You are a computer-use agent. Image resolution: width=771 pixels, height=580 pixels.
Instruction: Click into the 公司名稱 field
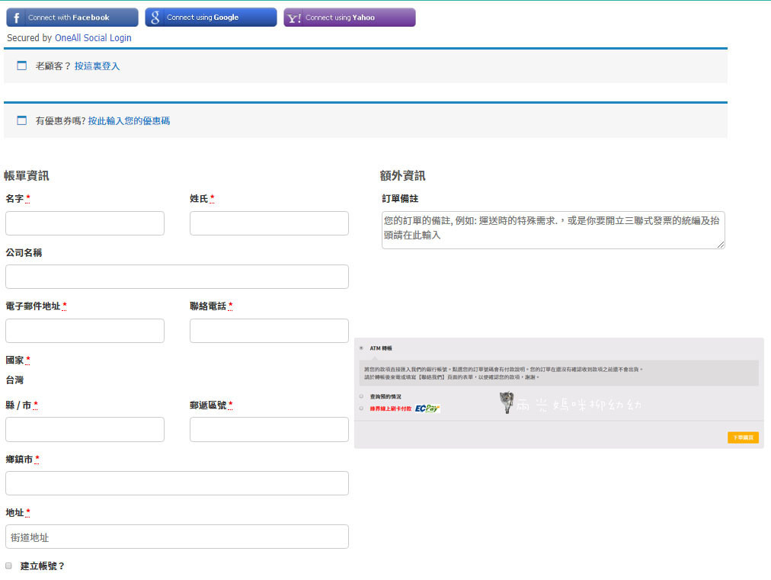click(177, 277)
